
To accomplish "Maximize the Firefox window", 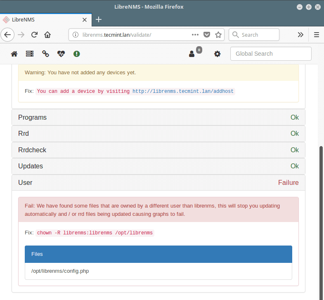I will [x=309, y=7].
